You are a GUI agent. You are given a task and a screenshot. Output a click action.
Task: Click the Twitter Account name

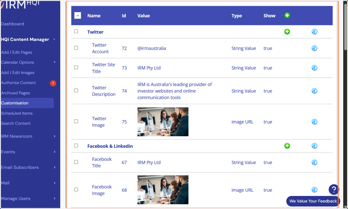tap(100, 48)
